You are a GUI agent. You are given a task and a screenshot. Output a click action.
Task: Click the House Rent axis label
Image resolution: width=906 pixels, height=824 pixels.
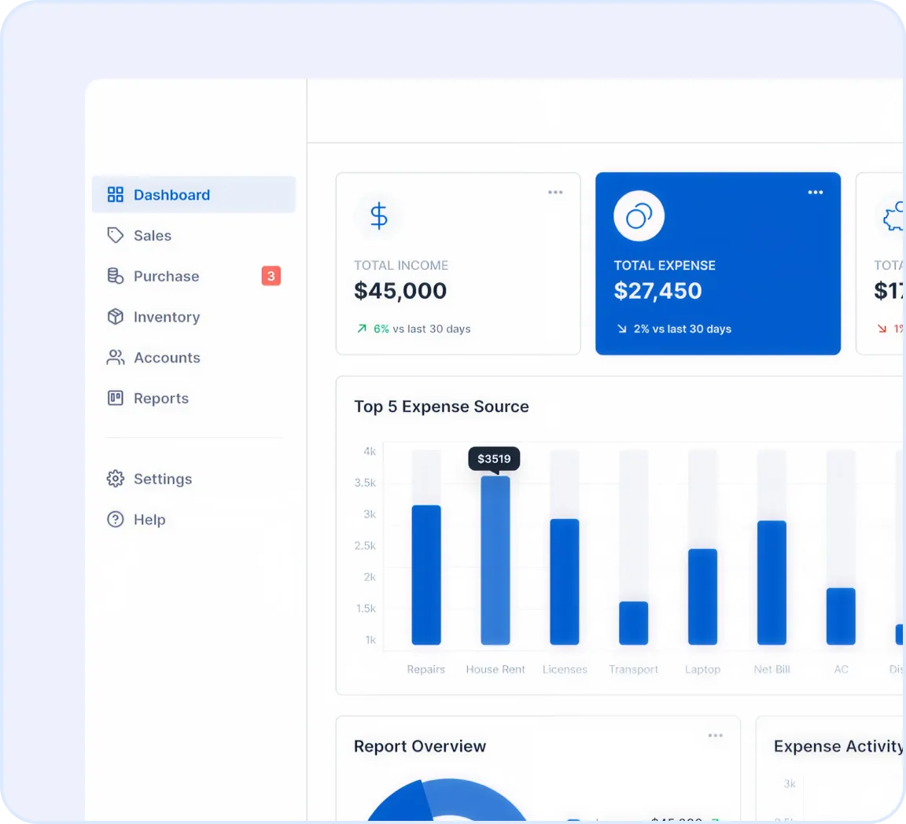click(x=495, y=669)
